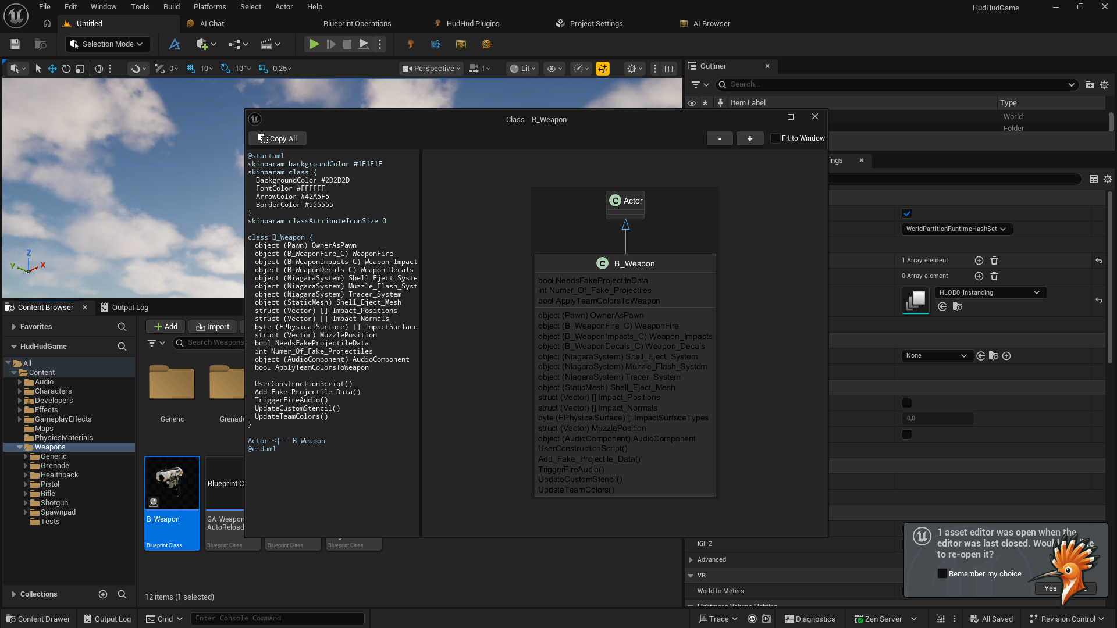Select the Translate move tool

(x=52, y=69)
